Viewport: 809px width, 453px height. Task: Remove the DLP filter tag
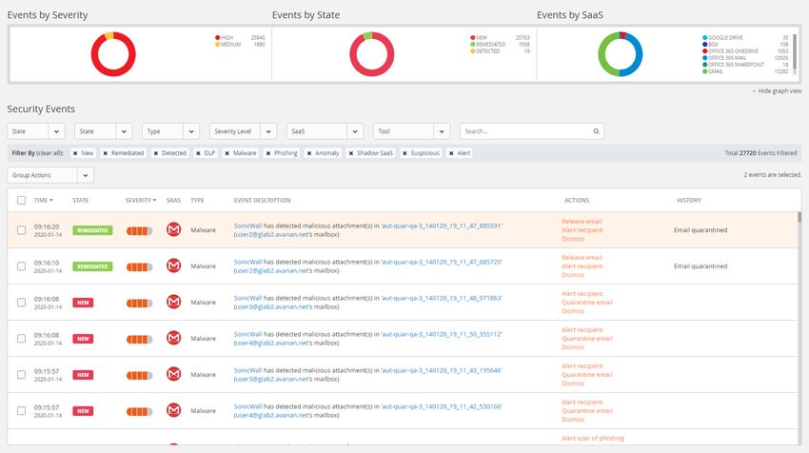(x=198, y=153)
